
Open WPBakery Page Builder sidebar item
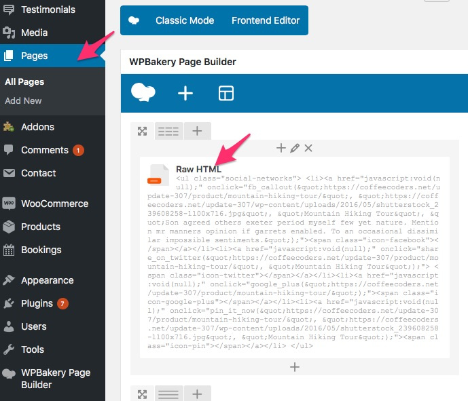(x=56, y=379)
